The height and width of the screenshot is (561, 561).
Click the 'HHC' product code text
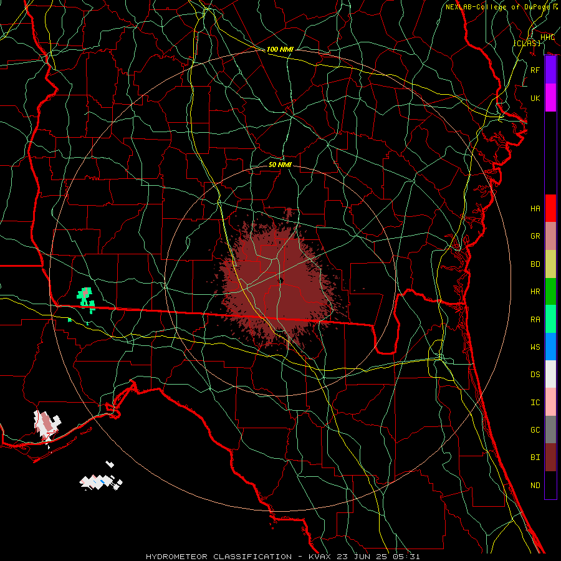tap(547, 37)
